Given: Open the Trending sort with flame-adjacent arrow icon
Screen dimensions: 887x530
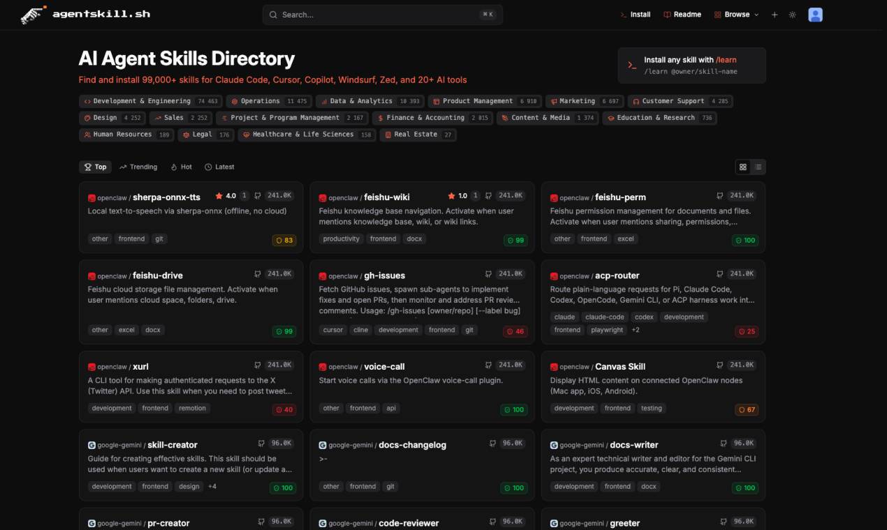Looking at the screenshot, I should coord(138,167).
